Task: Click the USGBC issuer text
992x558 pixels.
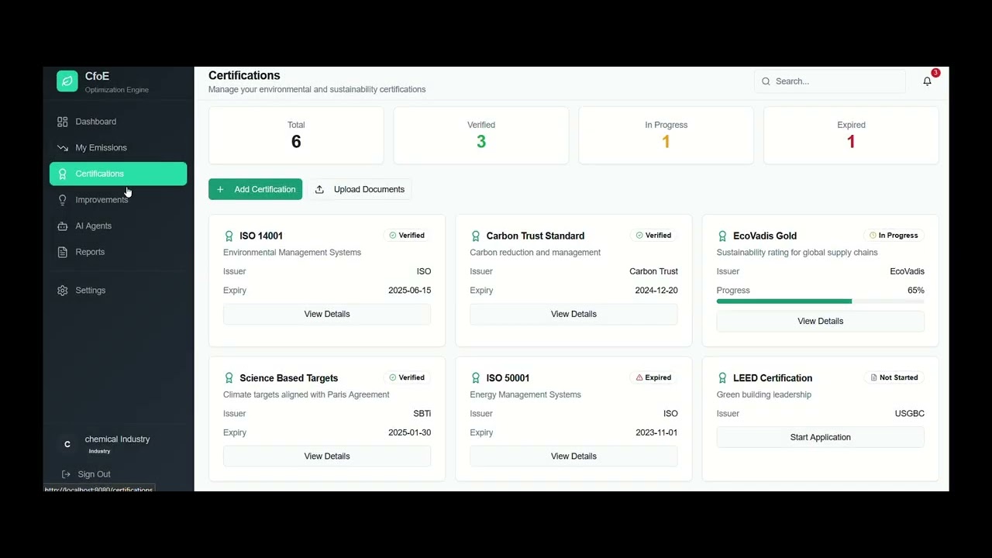Action: point(910,414)
